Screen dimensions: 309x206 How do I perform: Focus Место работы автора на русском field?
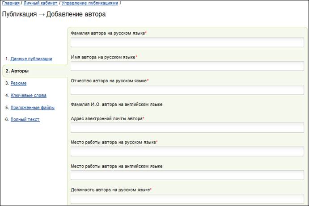tap(187, 151)
